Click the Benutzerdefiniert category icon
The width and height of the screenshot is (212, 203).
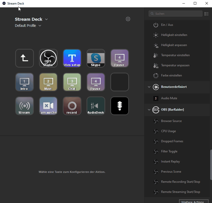(156, 87)
